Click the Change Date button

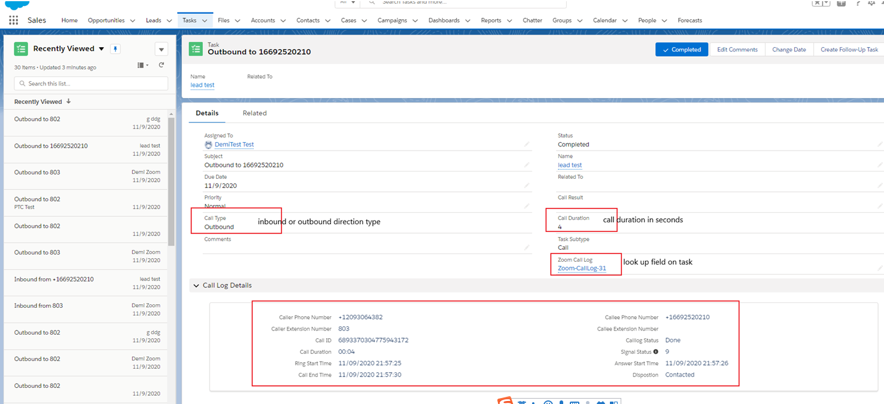click(x=789, y=50)
